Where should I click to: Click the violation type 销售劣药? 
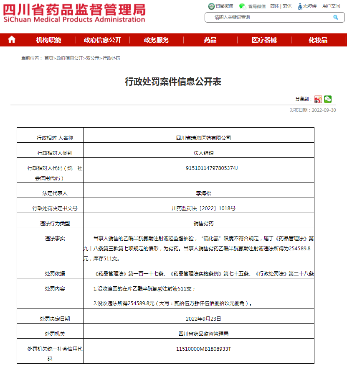click(x=203, y=224)
